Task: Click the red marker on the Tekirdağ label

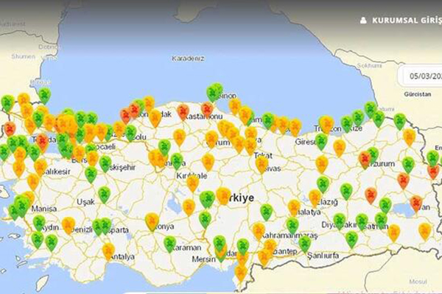Action: tap(43, 142)
